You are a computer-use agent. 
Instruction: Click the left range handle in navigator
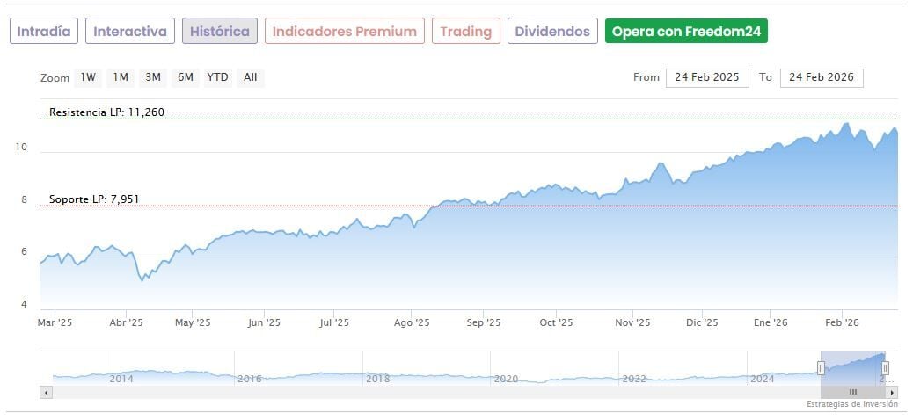click(x=822, y=367)
